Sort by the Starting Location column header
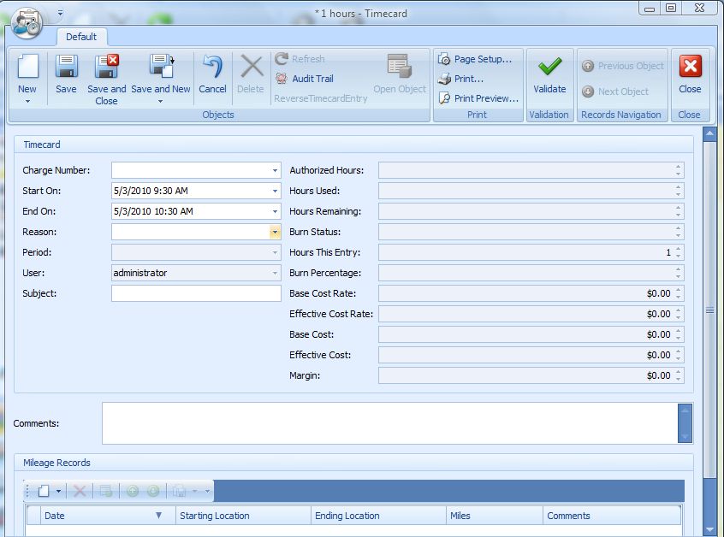Image resolution: width=724 pixels, height=537 pixels. click(243, 516)
